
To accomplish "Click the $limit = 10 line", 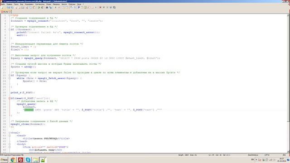I will [19, 49].
